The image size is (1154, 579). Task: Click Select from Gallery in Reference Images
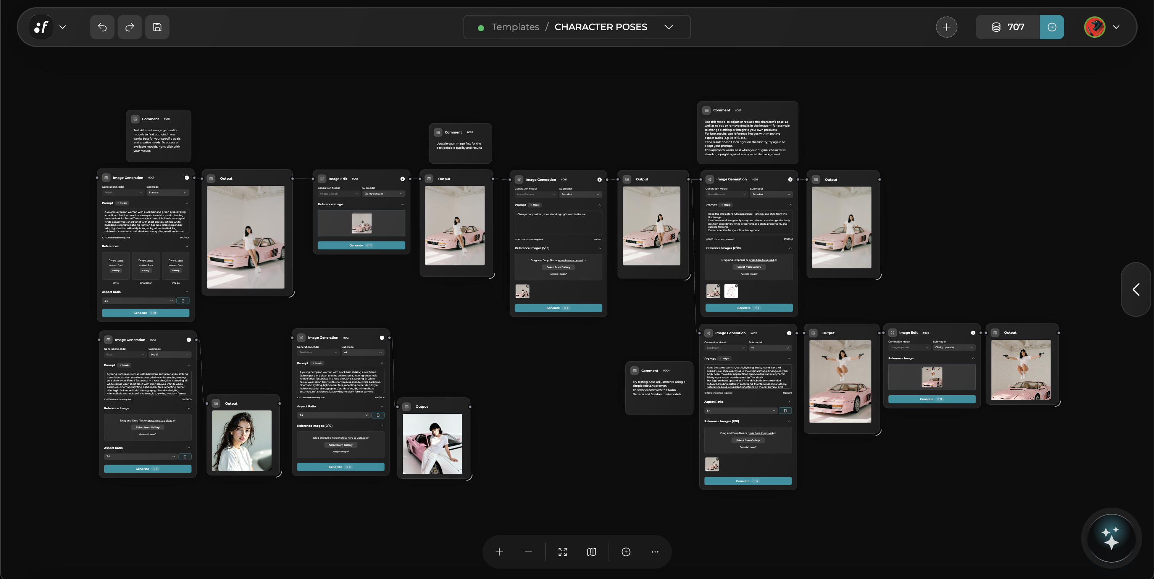[558, 267]
